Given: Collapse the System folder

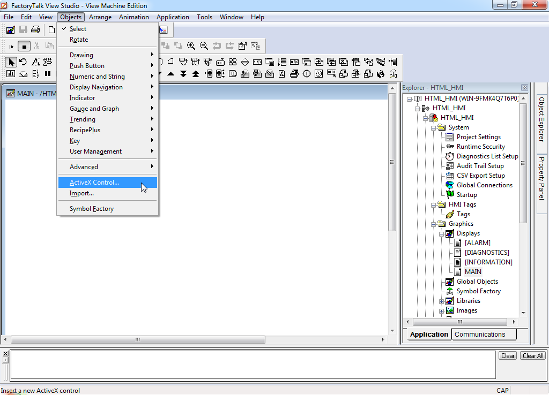Looking at the screenshot, I should pyautogui.click(x=433, y=128).
